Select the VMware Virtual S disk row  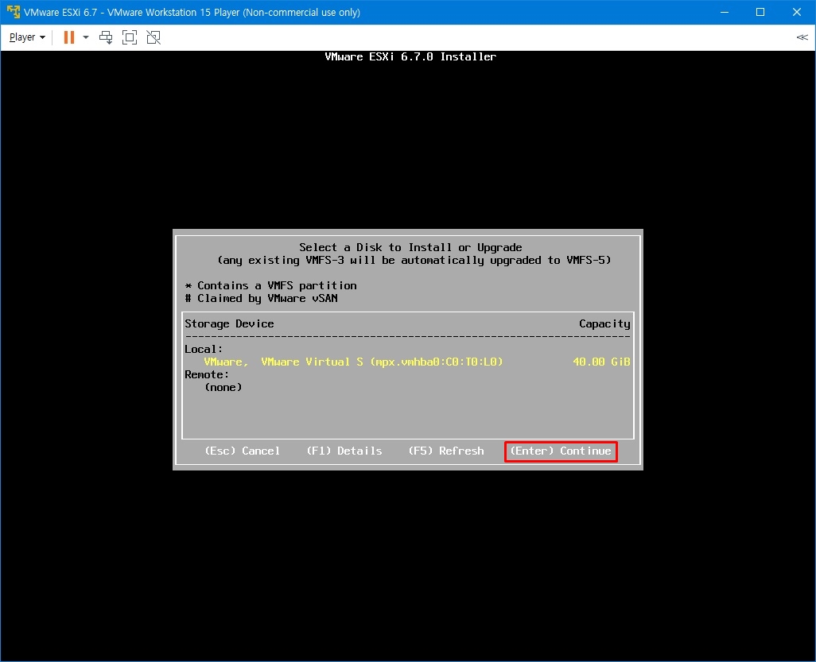click(408, 362)
